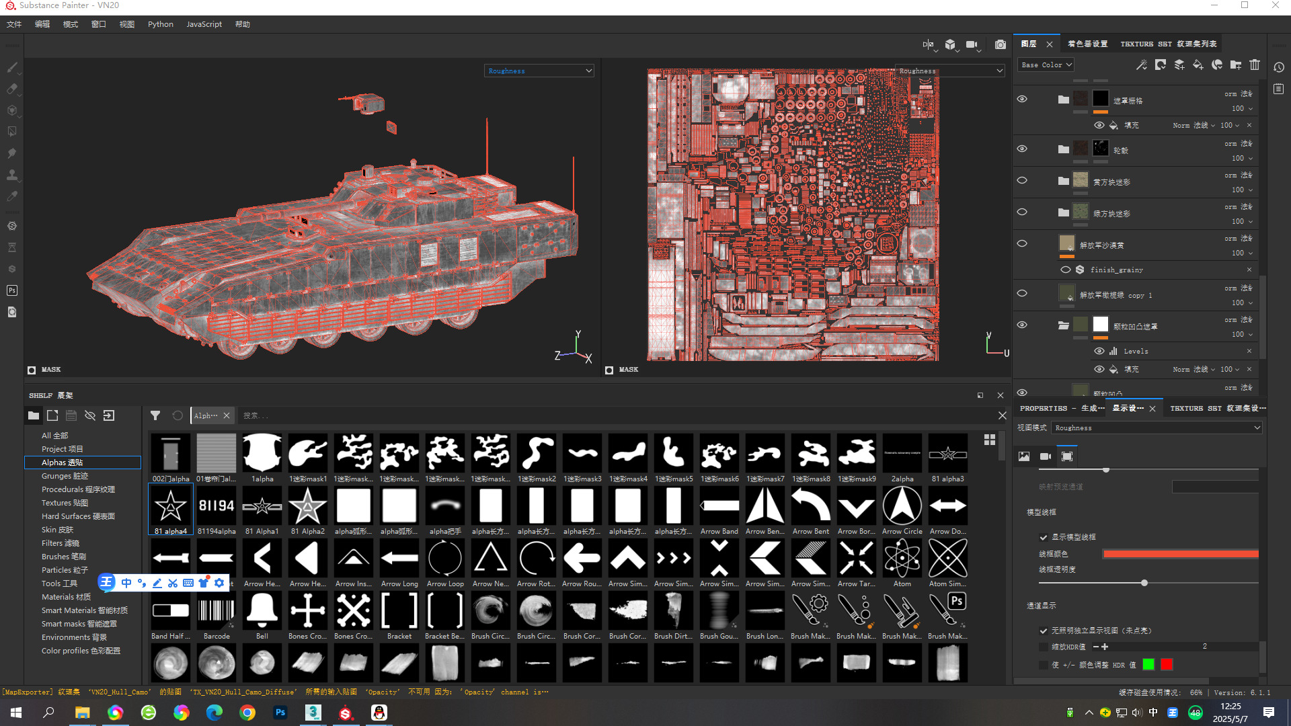Viewport: 1291px width, 726px height.
Task: Click the magic wand effects icon in layers
Action: coord(1141,65)
